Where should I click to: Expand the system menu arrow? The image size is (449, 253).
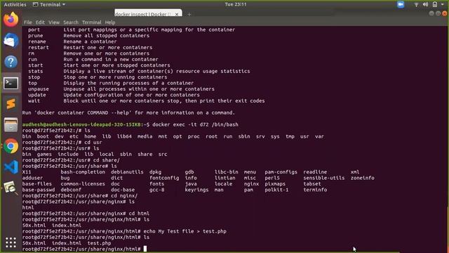tap(443, 4)
